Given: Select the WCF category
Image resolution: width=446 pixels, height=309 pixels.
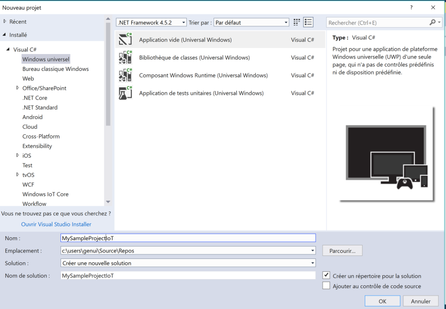Looking at the screenshot, I should tap(28, 185).
